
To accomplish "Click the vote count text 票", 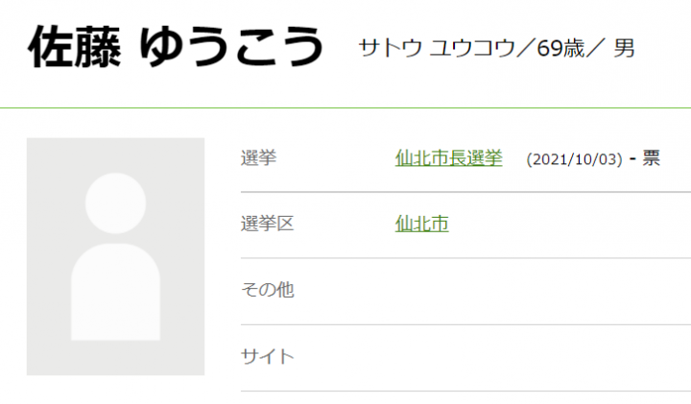I will click(x=652, y=159).
